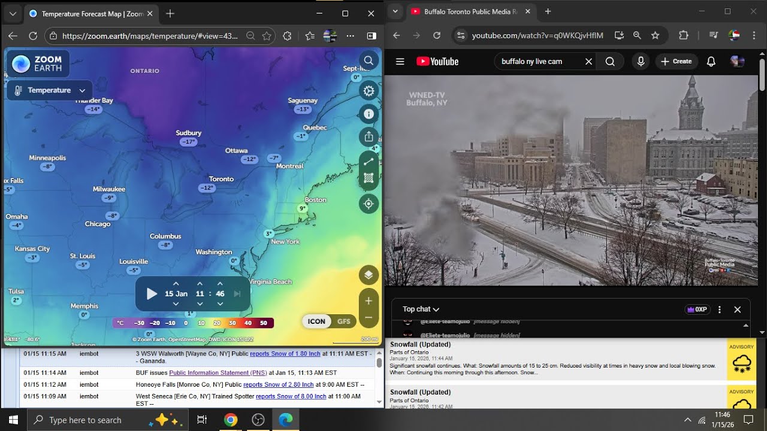The image size is (767, 431).
Task: Increase the forecast date value
Action: point(176,284)
